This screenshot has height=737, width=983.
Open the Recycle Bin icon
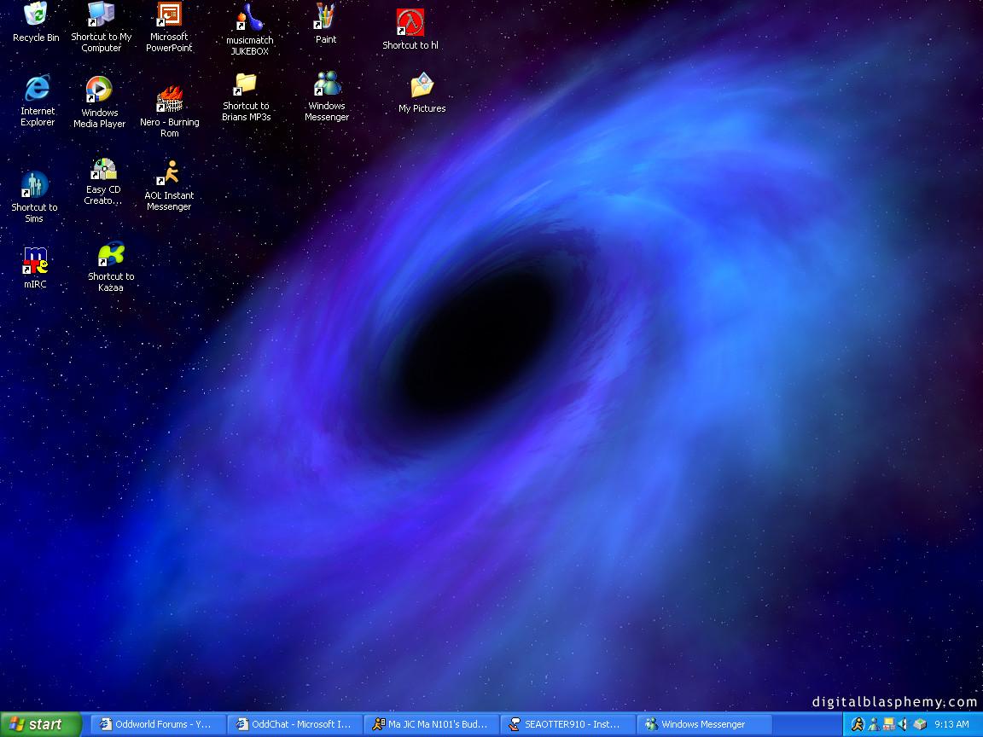click(36, 15)
